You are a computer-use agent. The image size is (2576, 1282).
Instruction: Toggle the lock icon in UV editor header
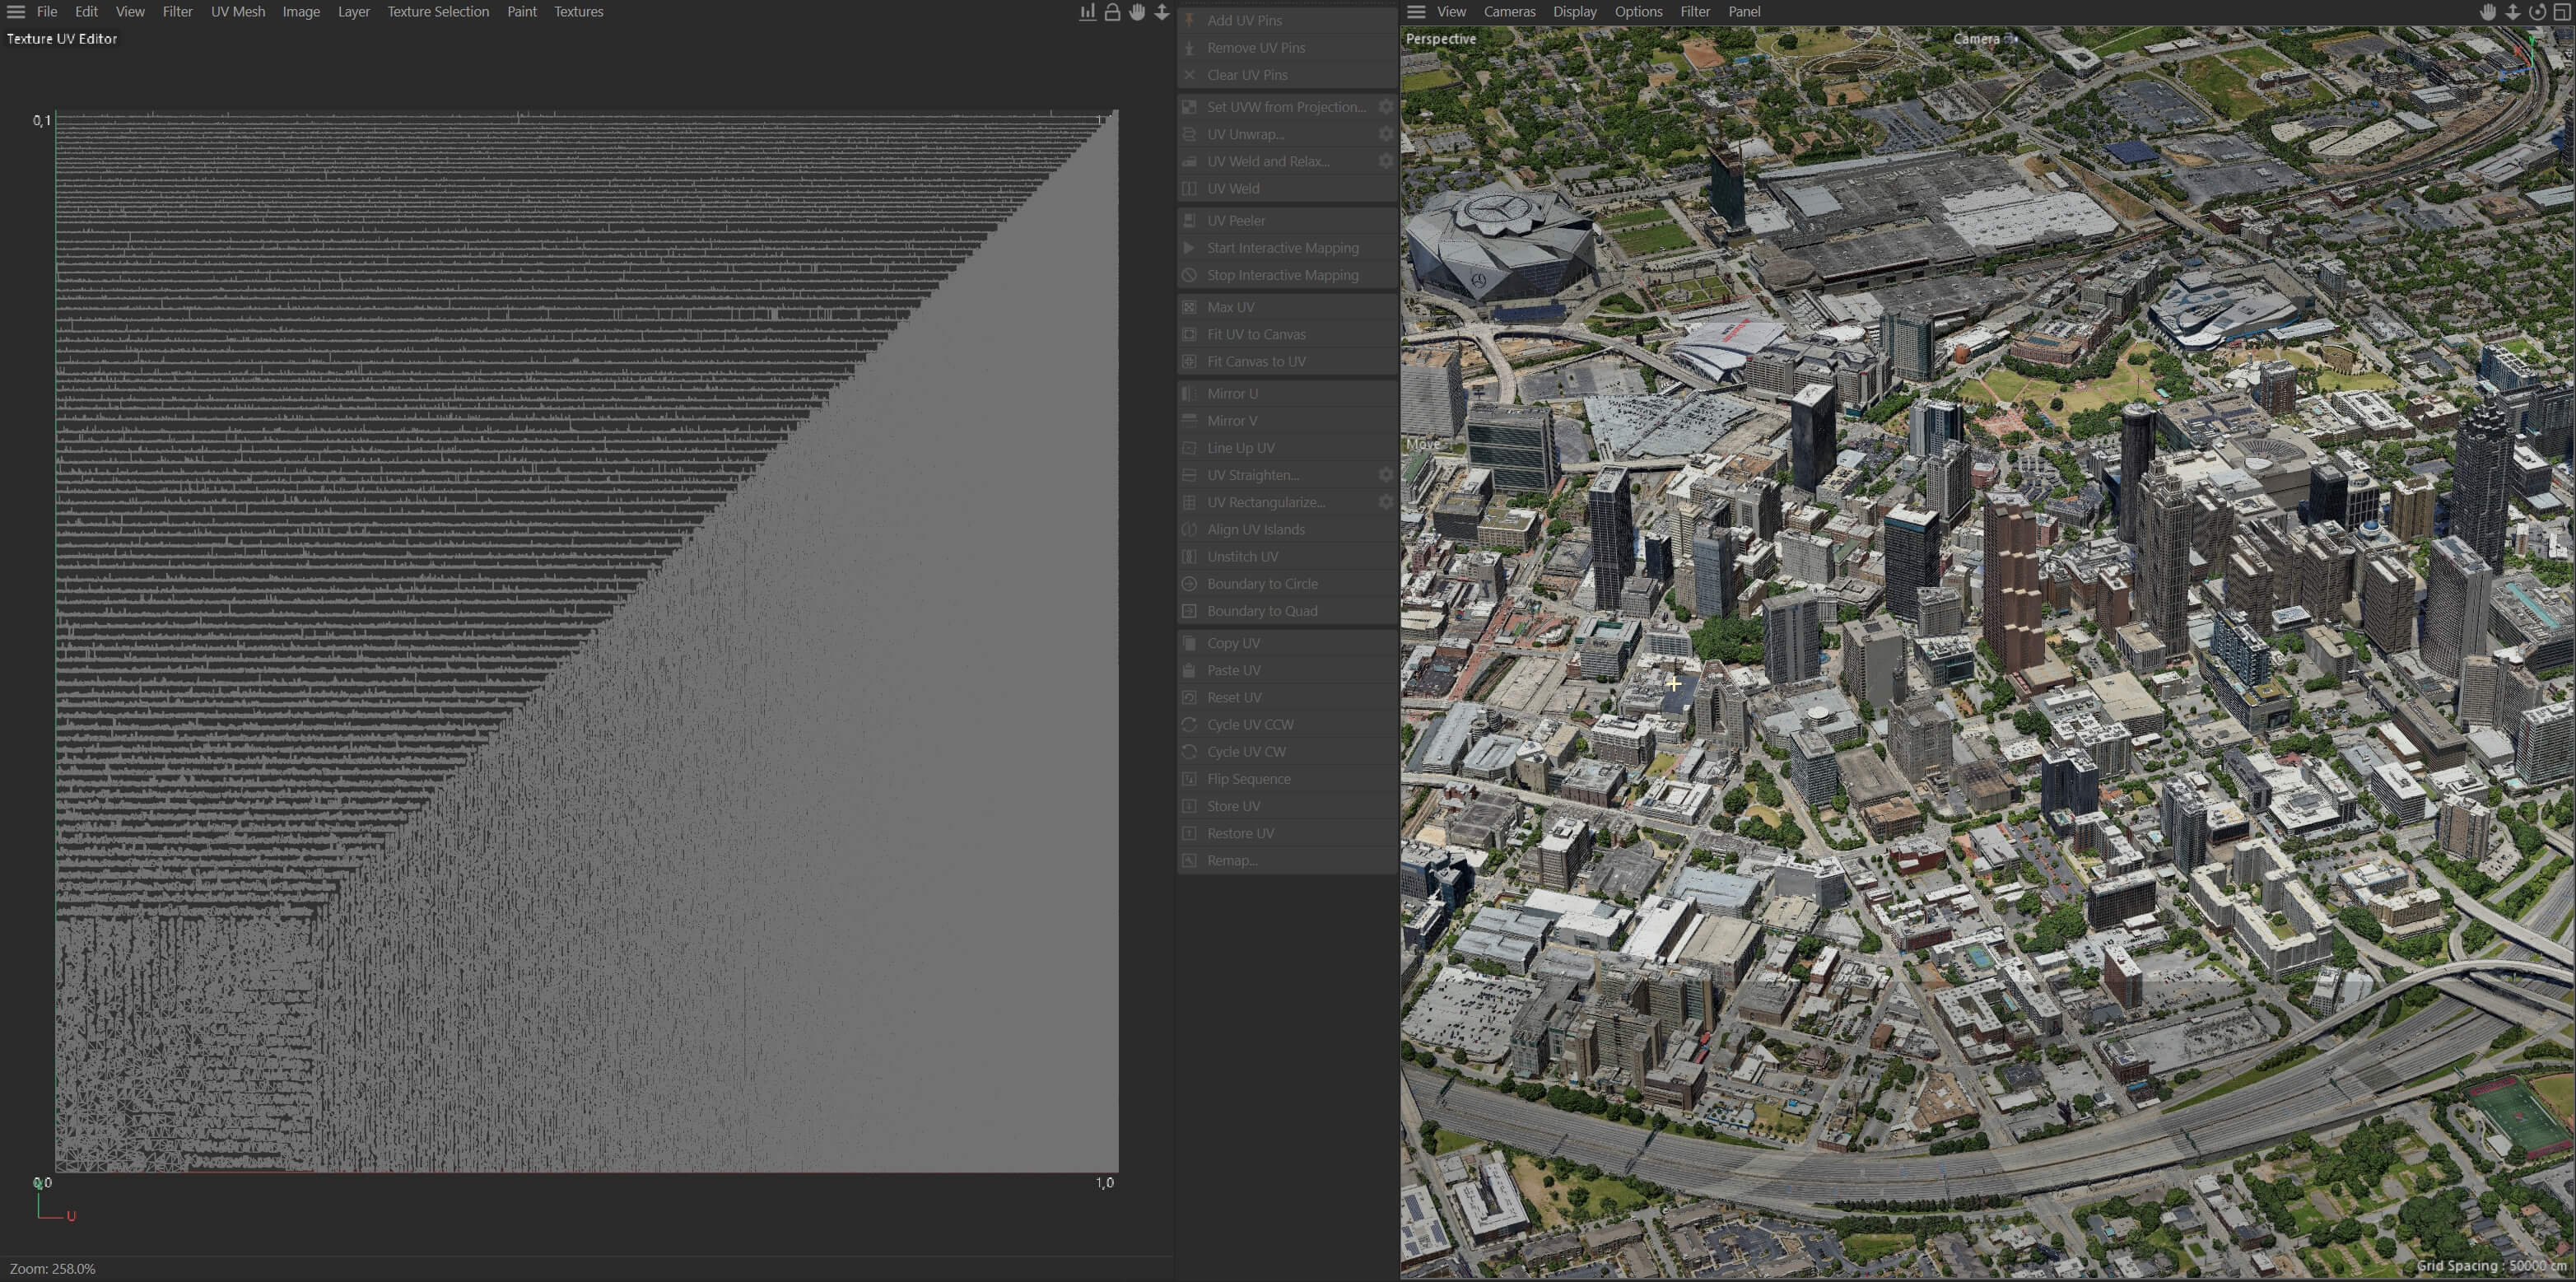(x=1112, y=12)
